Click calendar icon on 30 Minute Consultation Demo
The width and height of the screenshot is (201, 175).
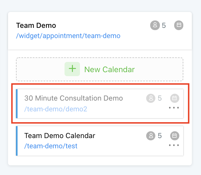pyautogui.click(x=175, y=98)
